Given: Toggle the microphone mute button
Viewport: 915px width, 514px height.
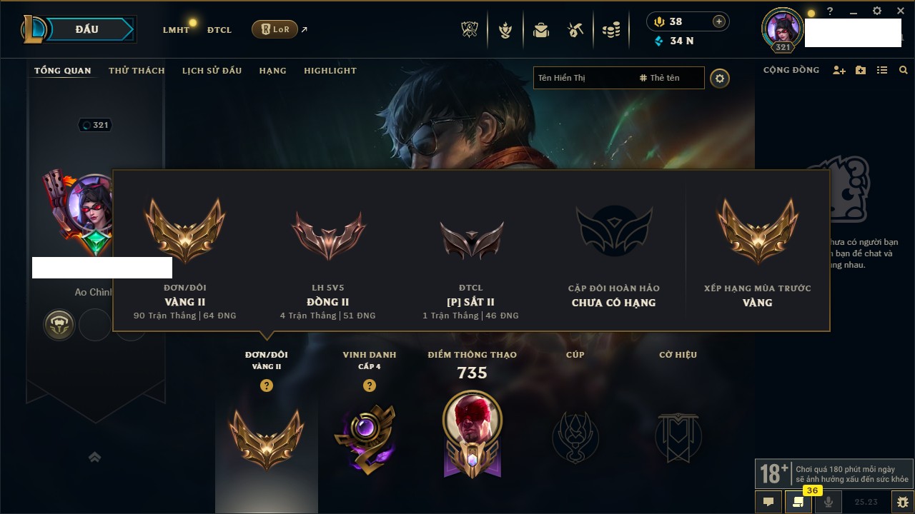Looking at the screenshot, I should coord(829,502).
